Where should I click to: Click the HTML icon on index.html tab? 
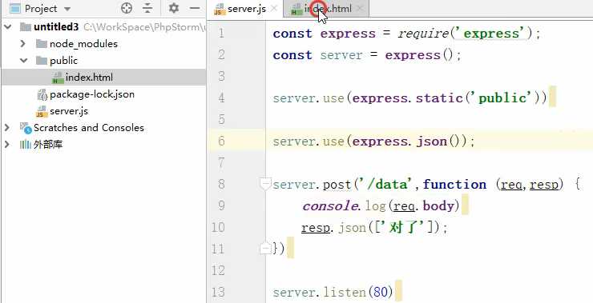[x=296, y=9]
